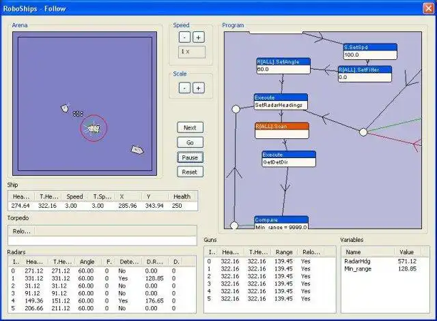Click the Name column header in Variables
This screenshot has height=321, width=437.
tap(368, 252)
